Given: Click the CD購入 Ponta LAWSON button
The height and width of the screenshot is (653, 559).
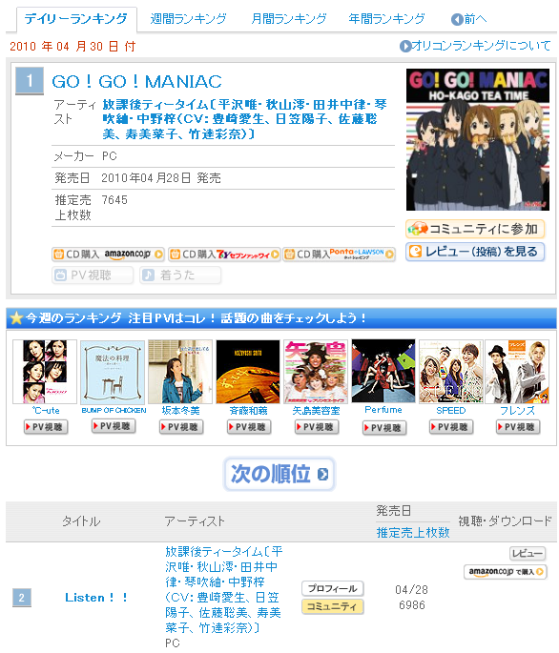Looking at the screenshot, I should click(339, 254).
